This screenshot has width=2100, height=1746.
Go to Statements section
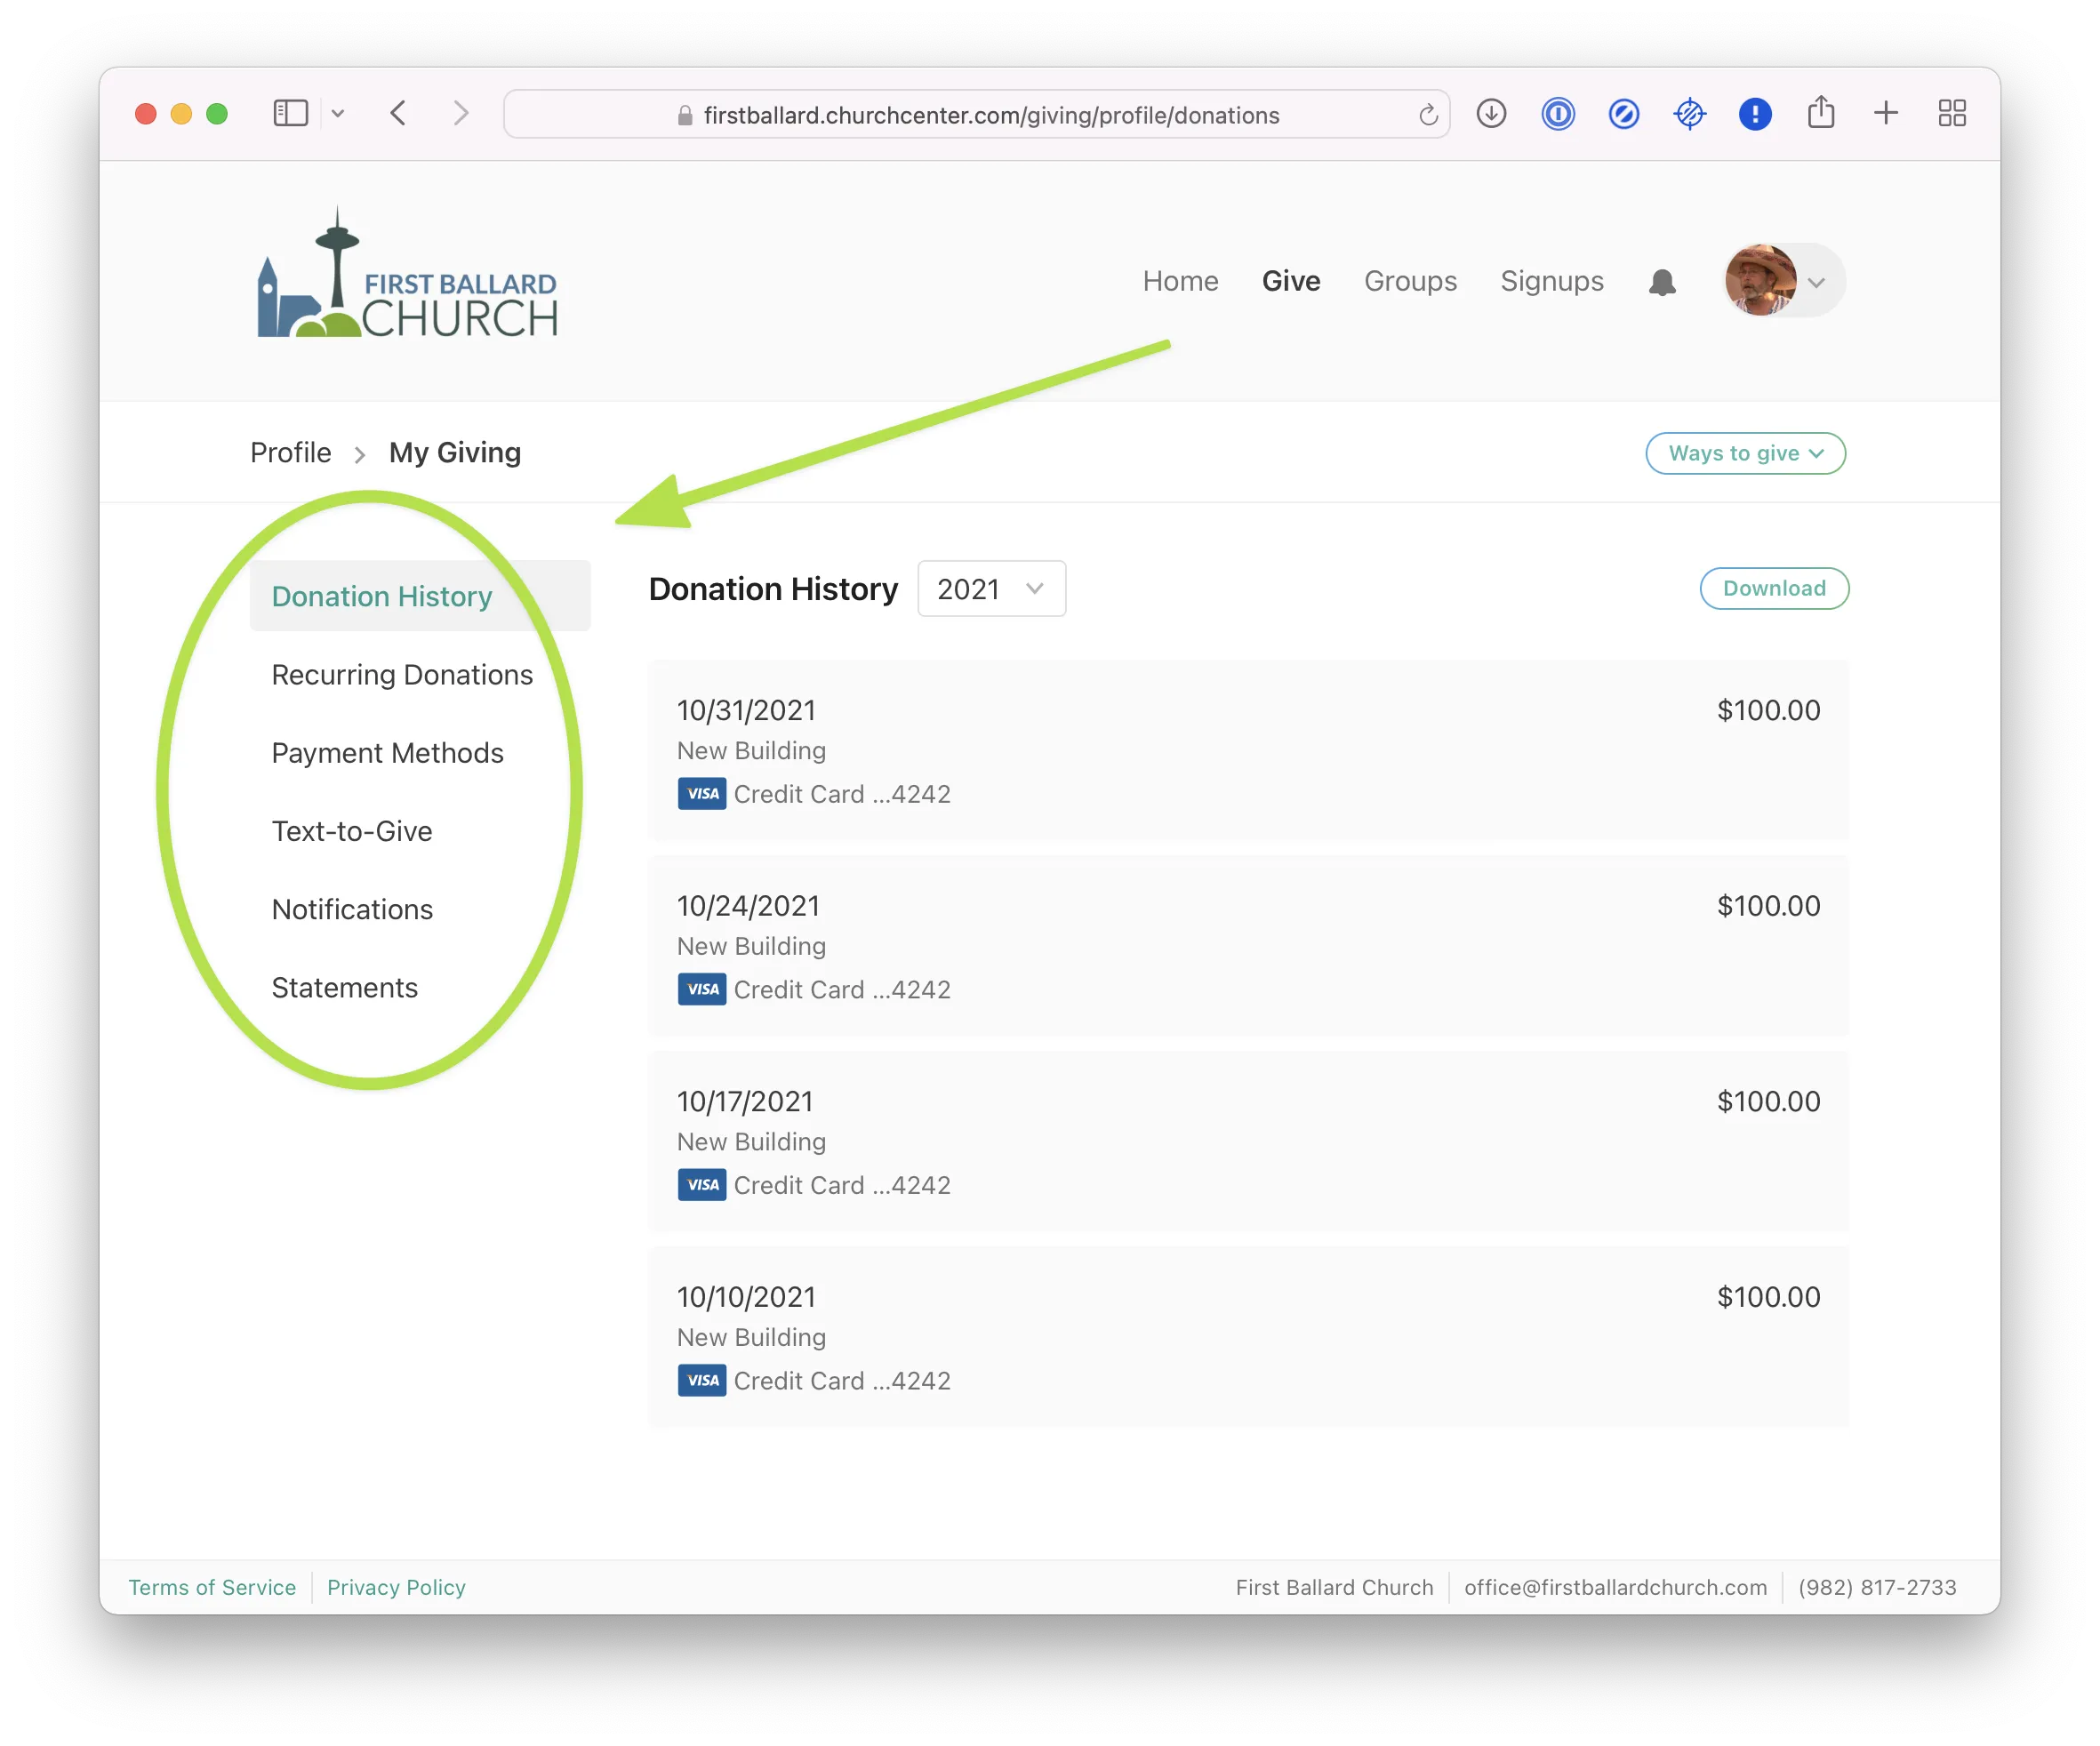[x=344, y=988]
